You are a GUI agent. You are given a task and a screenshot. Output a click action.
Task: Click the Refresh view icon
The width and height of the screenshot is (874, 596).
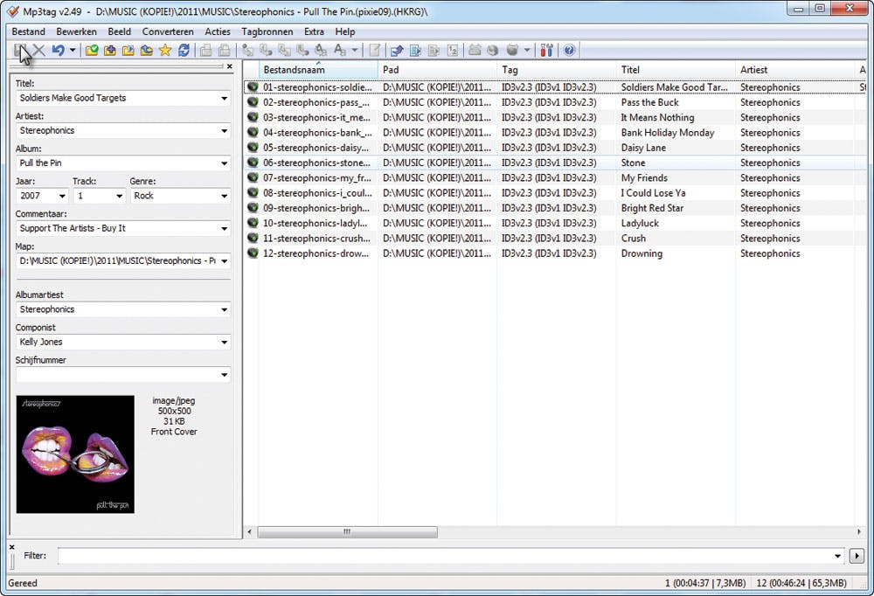coord(184,51)
